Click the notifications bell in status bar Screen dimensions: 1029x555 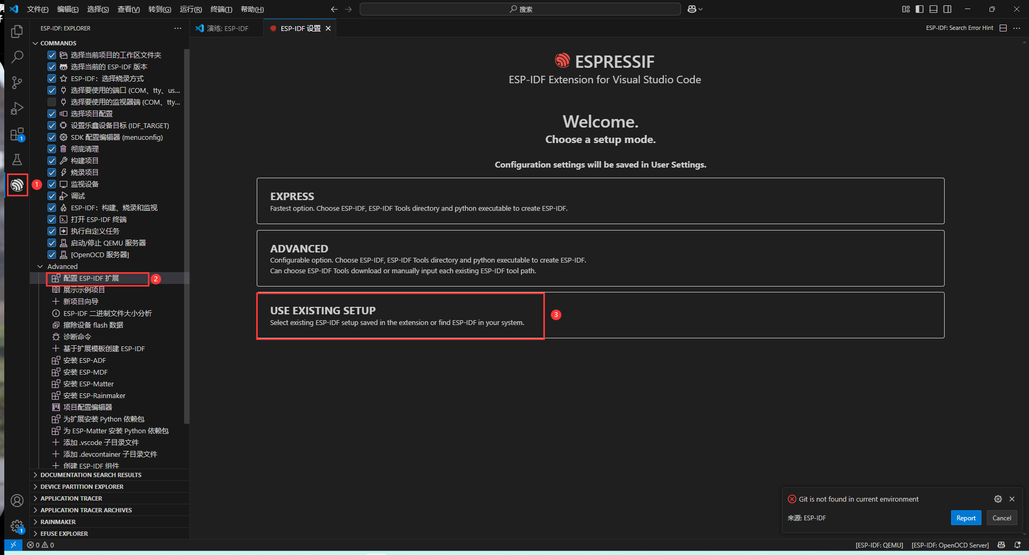(x=1017, y=545)
